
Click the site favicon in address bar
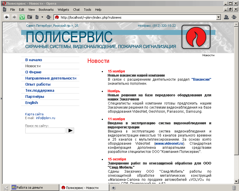[57, 17]
